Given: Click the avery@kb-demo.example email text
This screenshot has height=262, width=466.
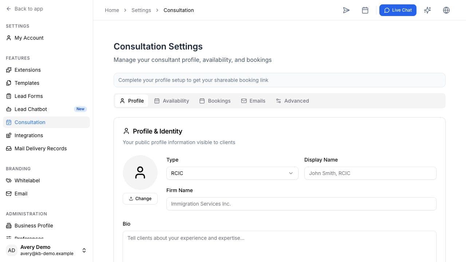Looking at the screenshot, I should (x=47, y=254).
